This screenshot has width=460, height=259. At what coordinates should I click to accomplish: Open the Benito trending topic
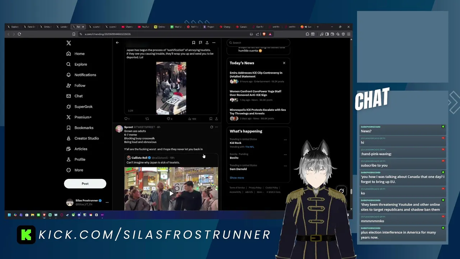click(x=234, y=158)
